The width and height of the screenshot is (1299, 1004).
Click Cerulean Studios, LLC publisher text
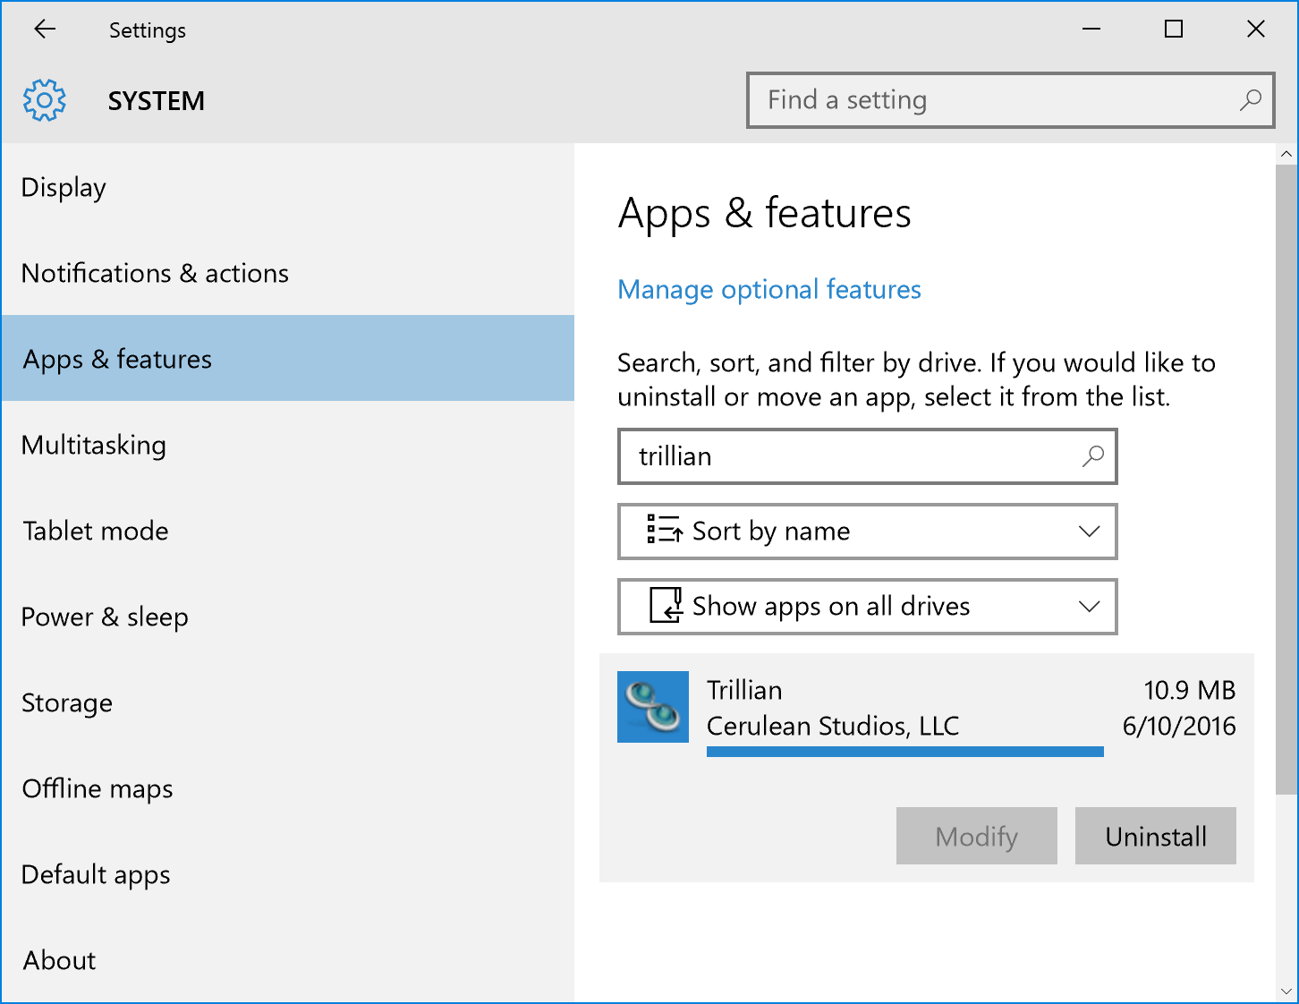[833, 726]
